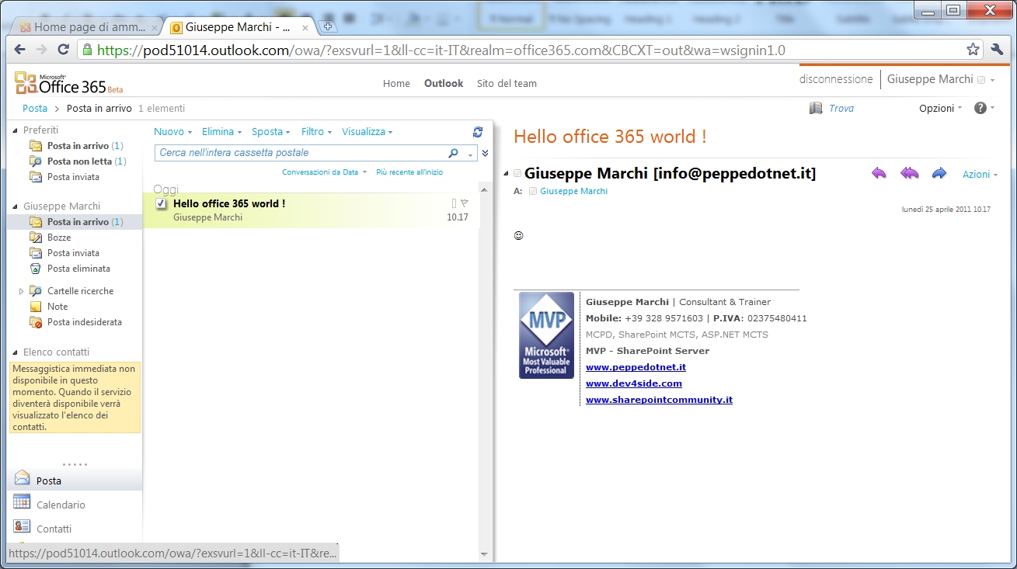1017x569 pixels.
Task: Open the Nuovo dropdown
Action: pos(172,132)
